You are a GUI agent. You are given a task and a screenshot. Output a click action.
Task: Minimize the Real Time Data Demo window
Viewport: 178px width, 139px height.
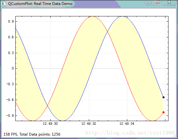(x=149, y=3)
